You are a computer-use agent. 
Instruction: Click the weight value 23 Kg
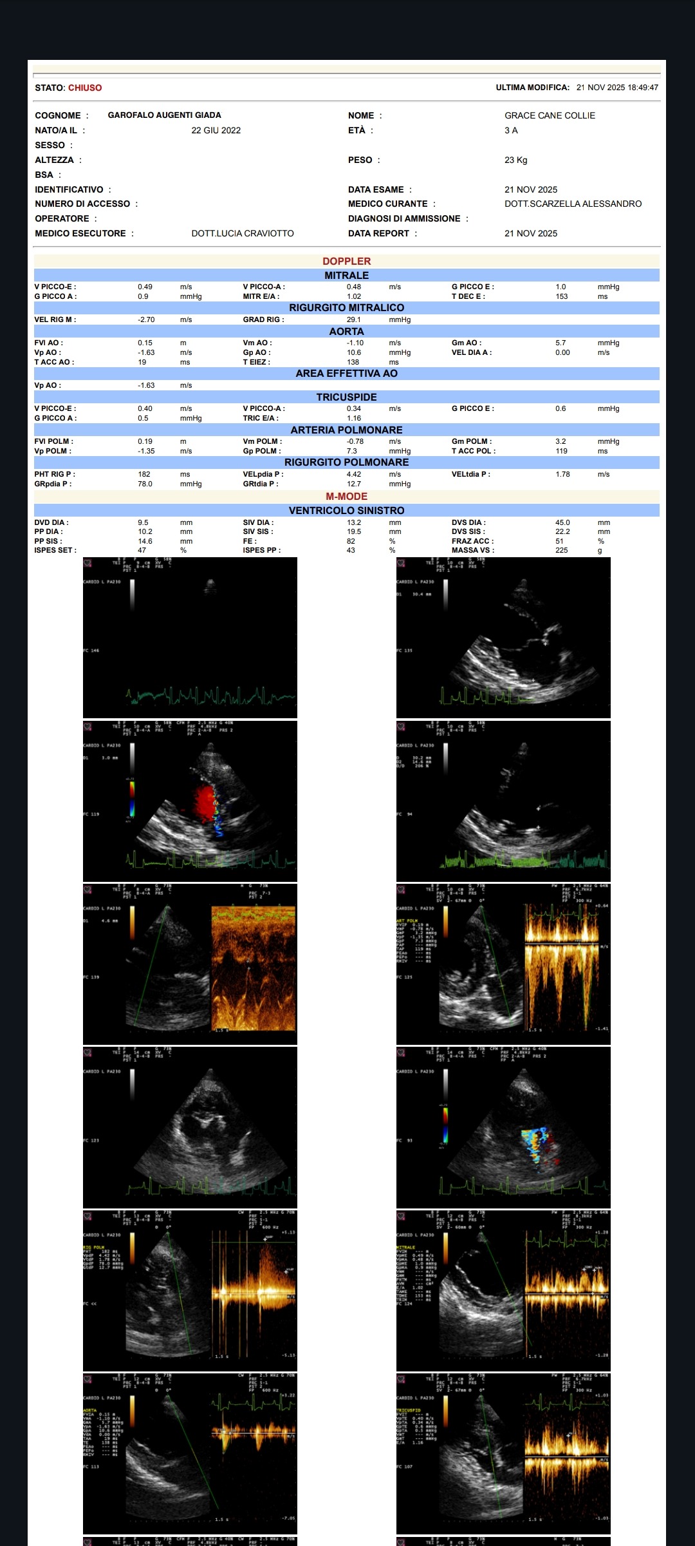515,160
